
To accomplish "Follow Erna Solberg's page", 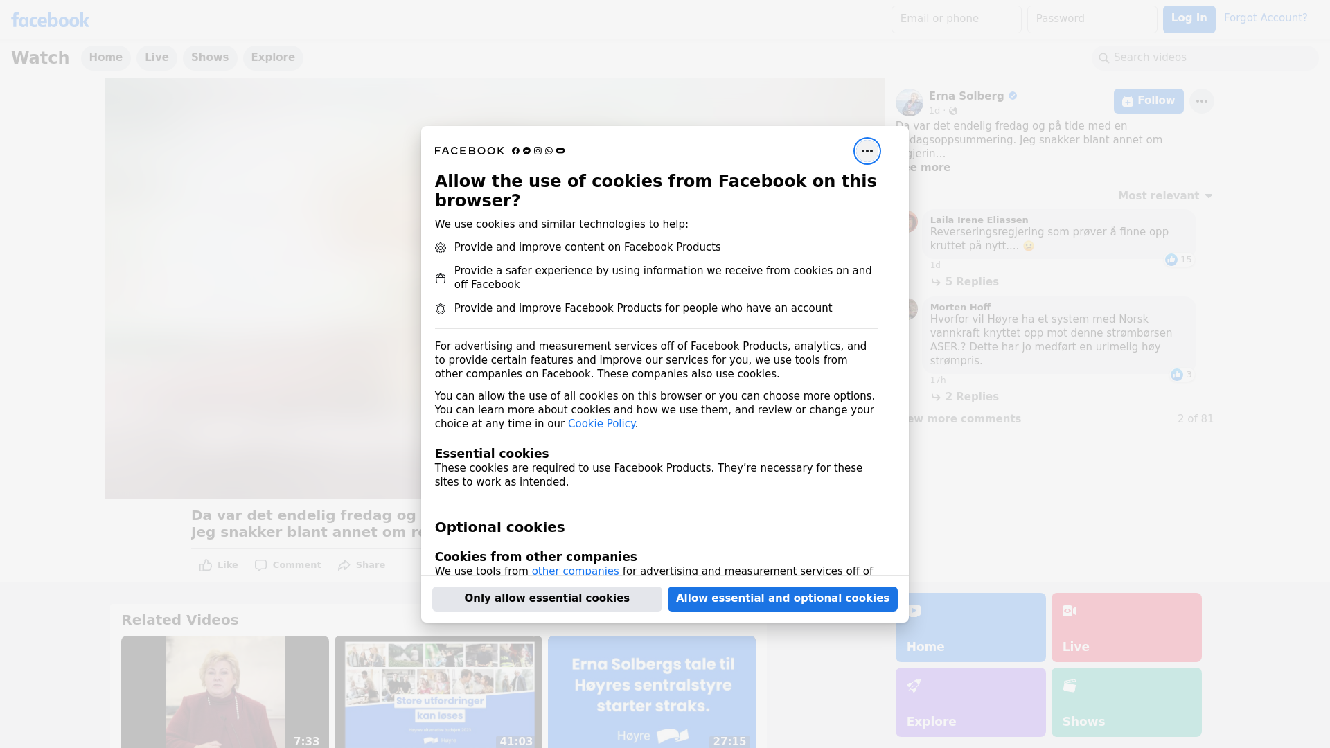I will [1149, 101].
